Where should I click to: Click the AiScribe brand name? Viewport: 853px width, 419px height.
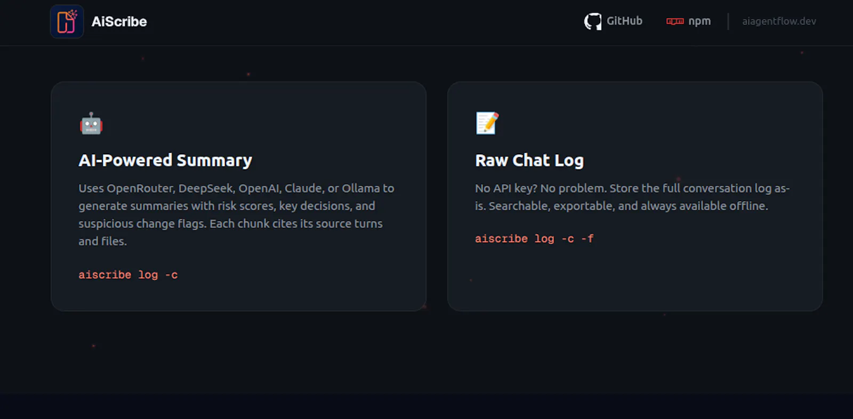point(119,21)
